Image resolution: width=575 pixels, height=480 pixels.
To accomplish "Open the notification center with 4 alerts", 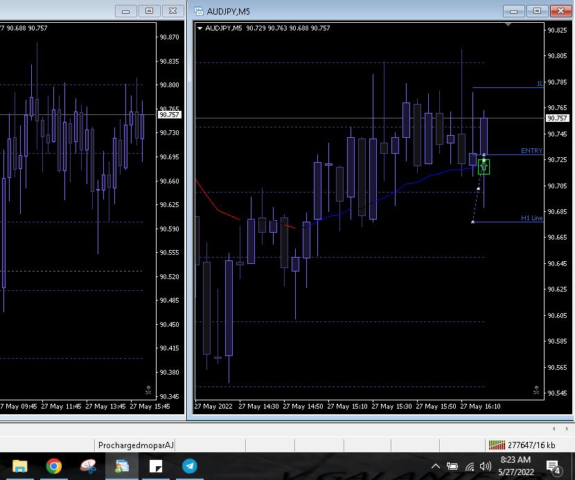I will point(553,466).
